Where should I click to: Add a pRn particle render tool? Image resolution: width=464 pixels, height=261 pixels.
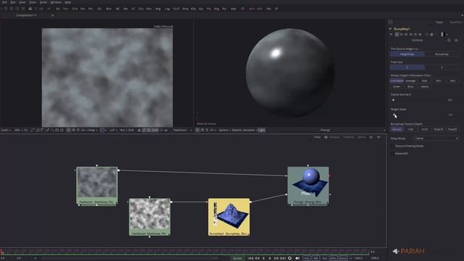pyautogui.click(x=260, y=9)
